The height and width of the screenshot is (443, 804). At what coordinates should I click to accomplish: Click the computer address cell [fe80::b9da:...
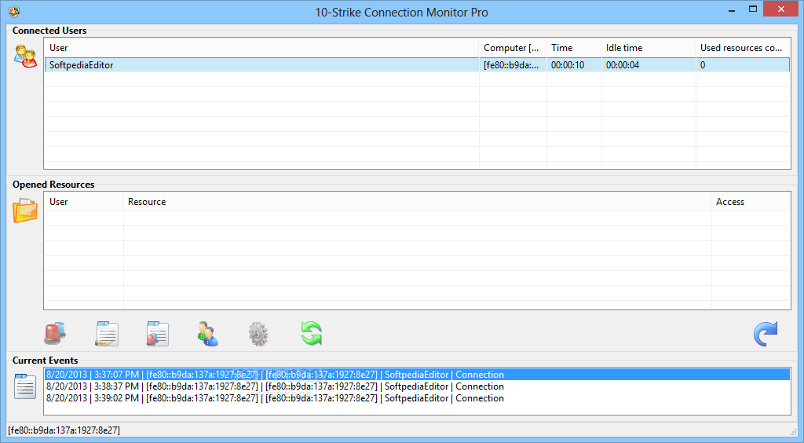coord(513,65)
